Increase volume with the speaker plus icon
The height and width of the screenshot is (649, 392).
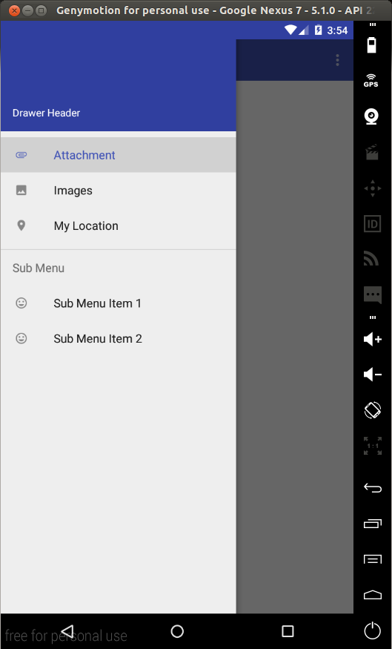coord(372,339)
